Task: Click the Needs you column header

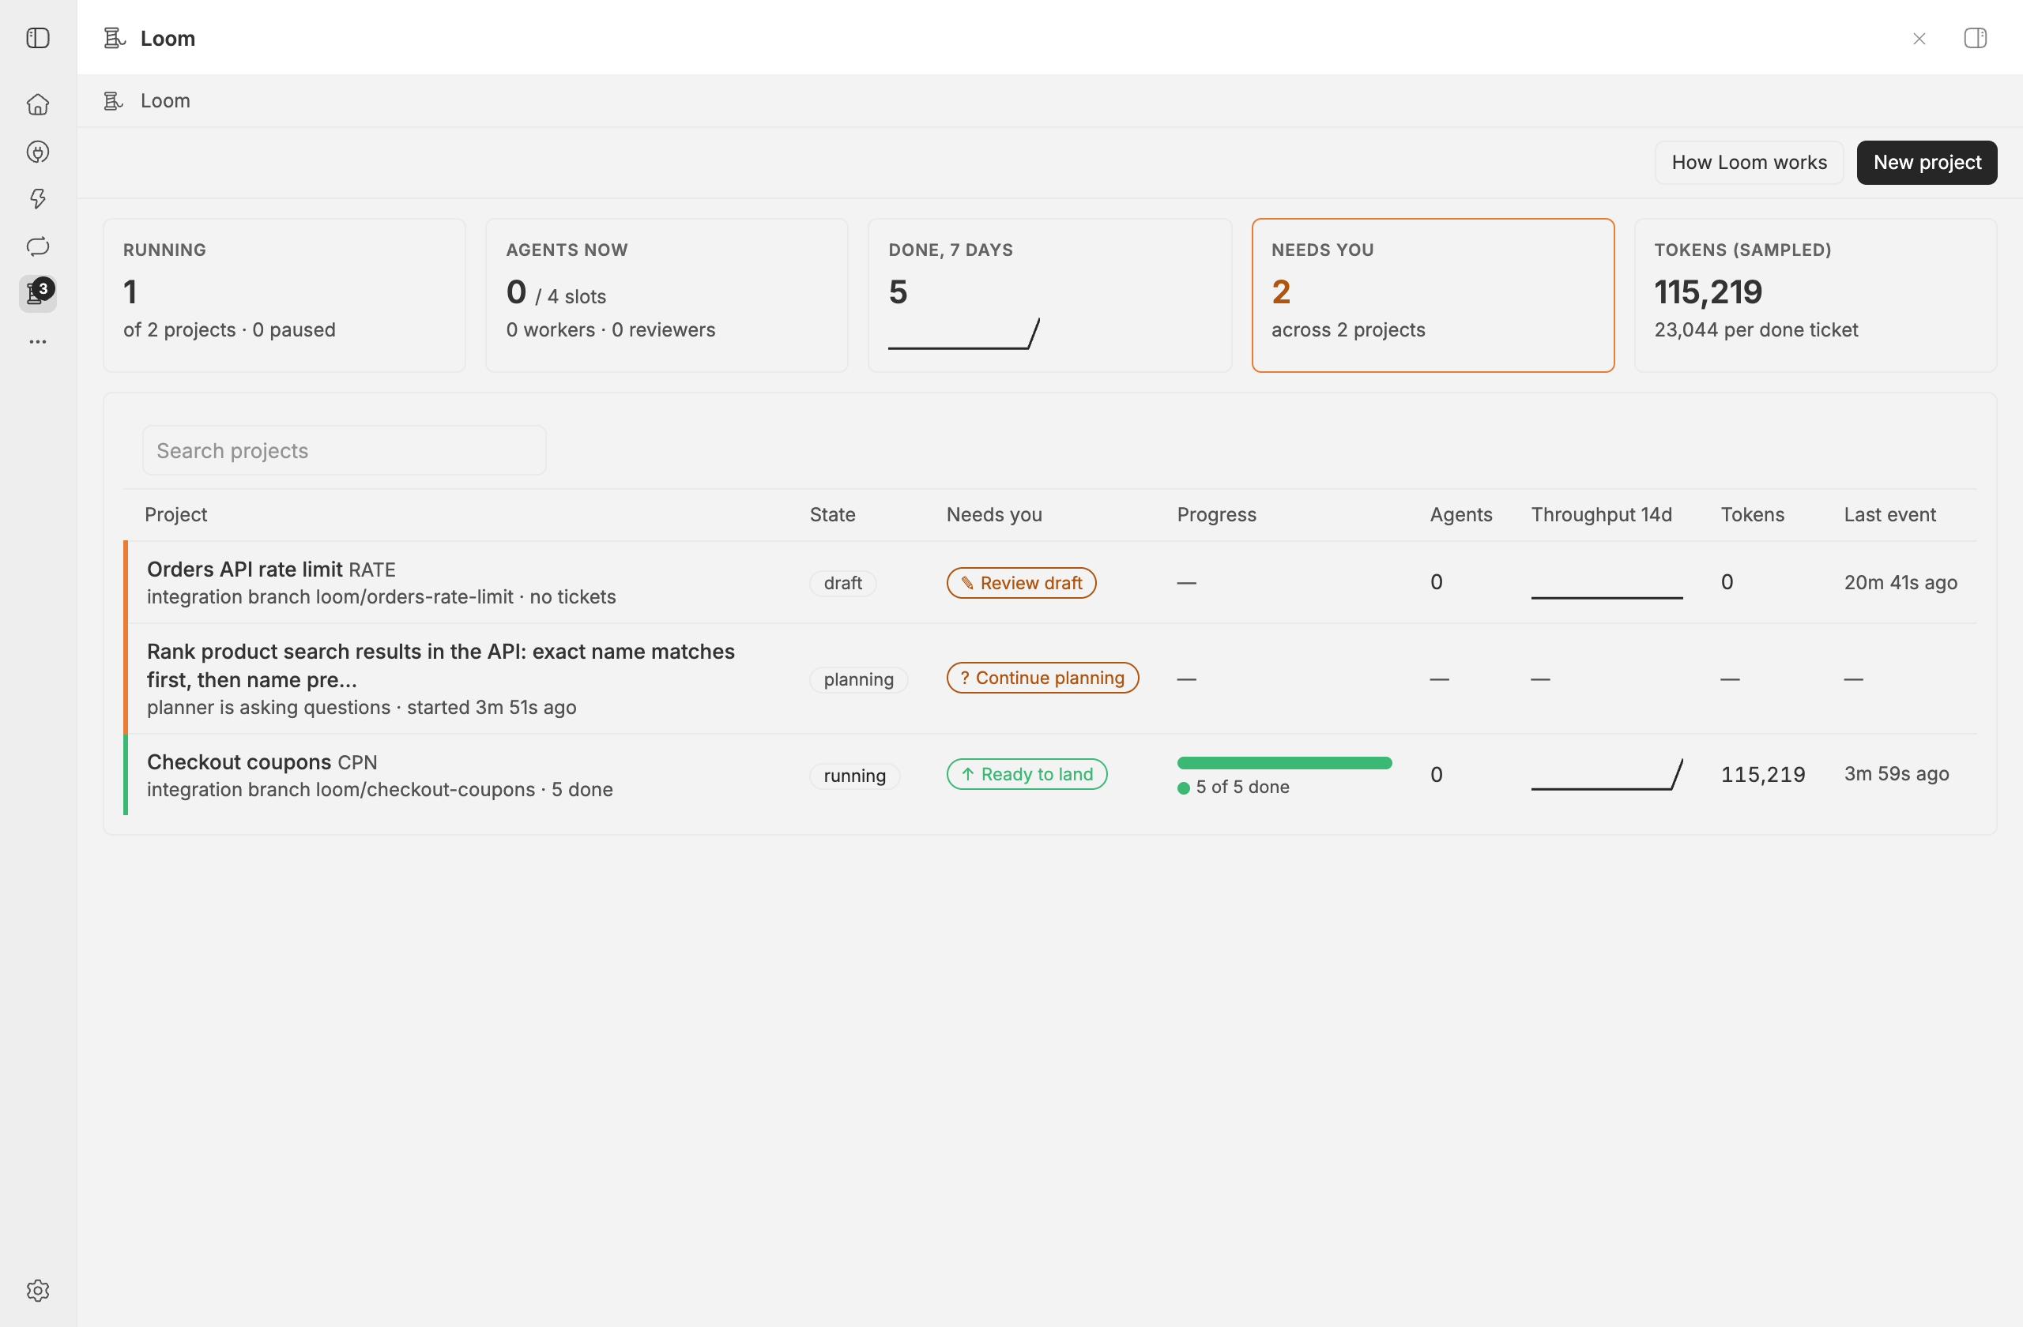Action: coord(994,515)
